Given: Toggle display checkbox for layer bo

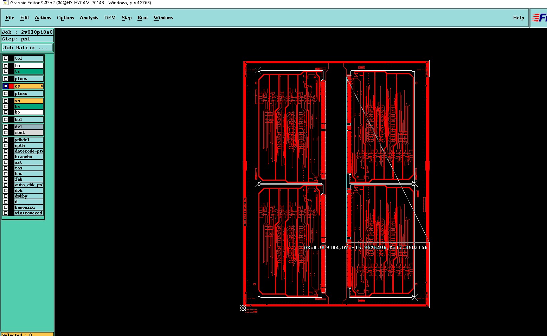Looking at the screenshot, I should click(x=6, y=112).
